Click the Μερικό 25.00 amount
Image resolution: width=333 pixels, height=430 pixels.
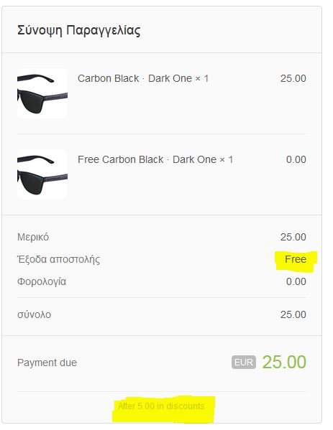[293, 237]
